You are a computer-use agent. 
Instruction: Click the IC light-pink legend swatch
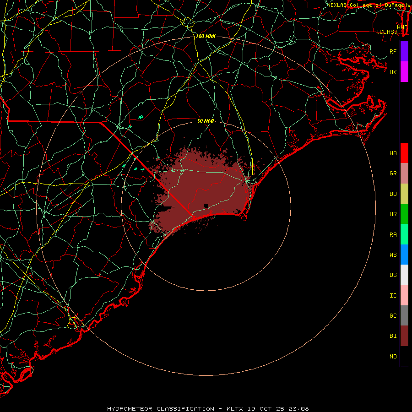[404, 295]
